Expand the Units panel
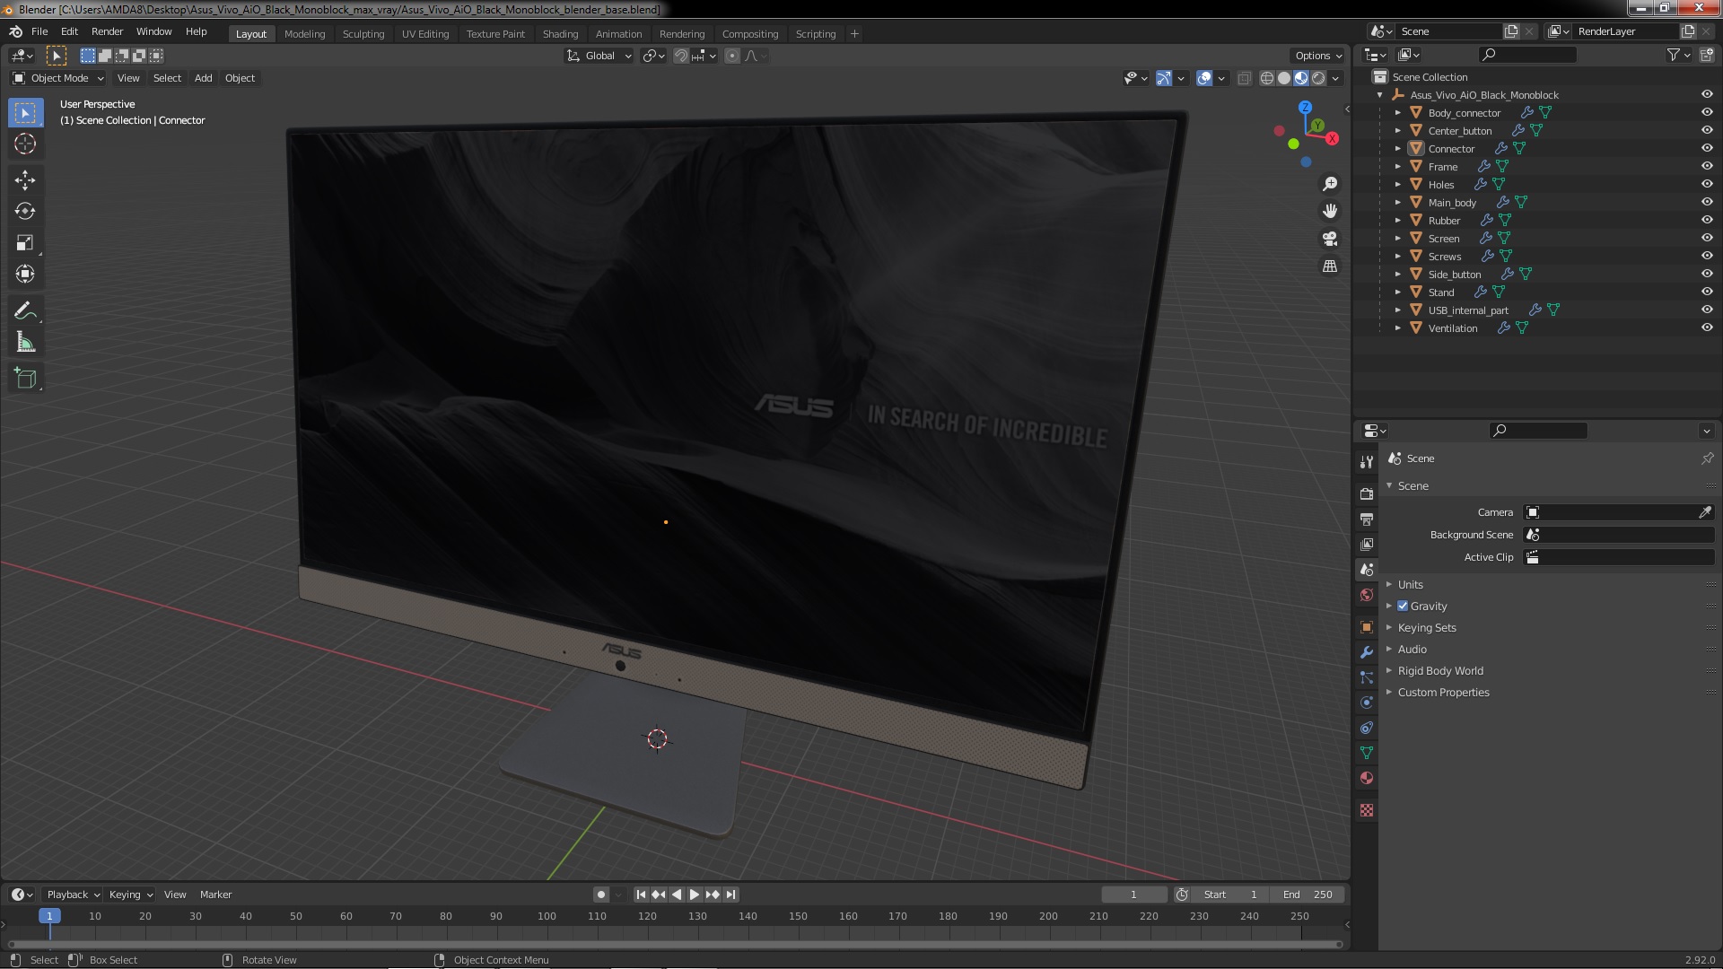Image resolution: width=1723 pixels, height=969 pixels. coord(1411,584)
